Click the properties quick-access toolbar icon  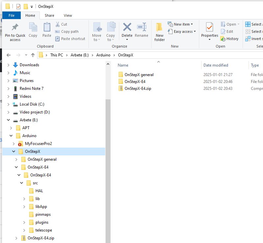tap(18, 7)
